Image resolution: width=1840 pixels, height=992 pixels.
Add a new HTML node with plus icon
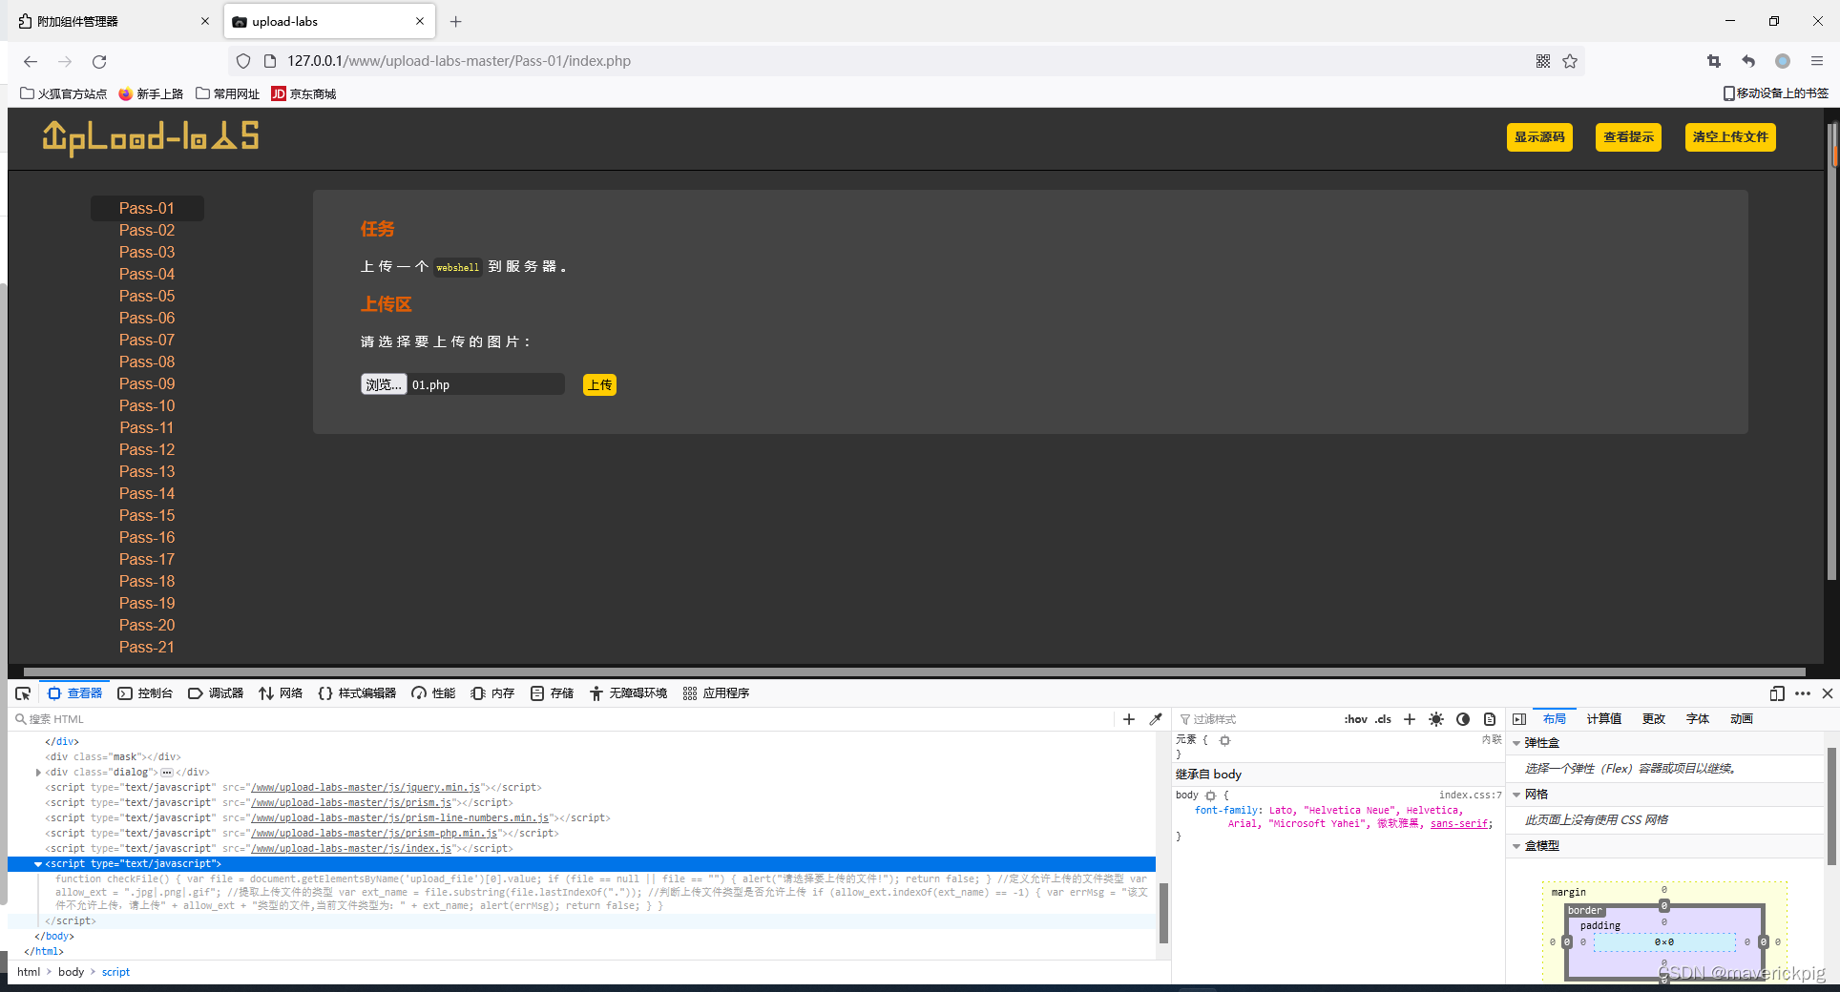coord(1129,719)
